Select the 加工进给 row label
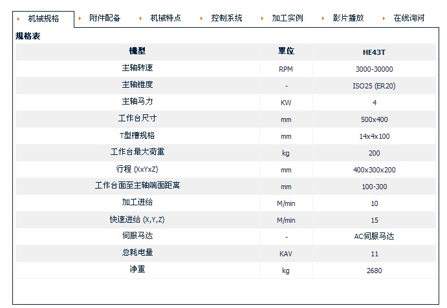The width and height of the screenshot is (447, 308). pyautogui.click(x=137, y=202)
